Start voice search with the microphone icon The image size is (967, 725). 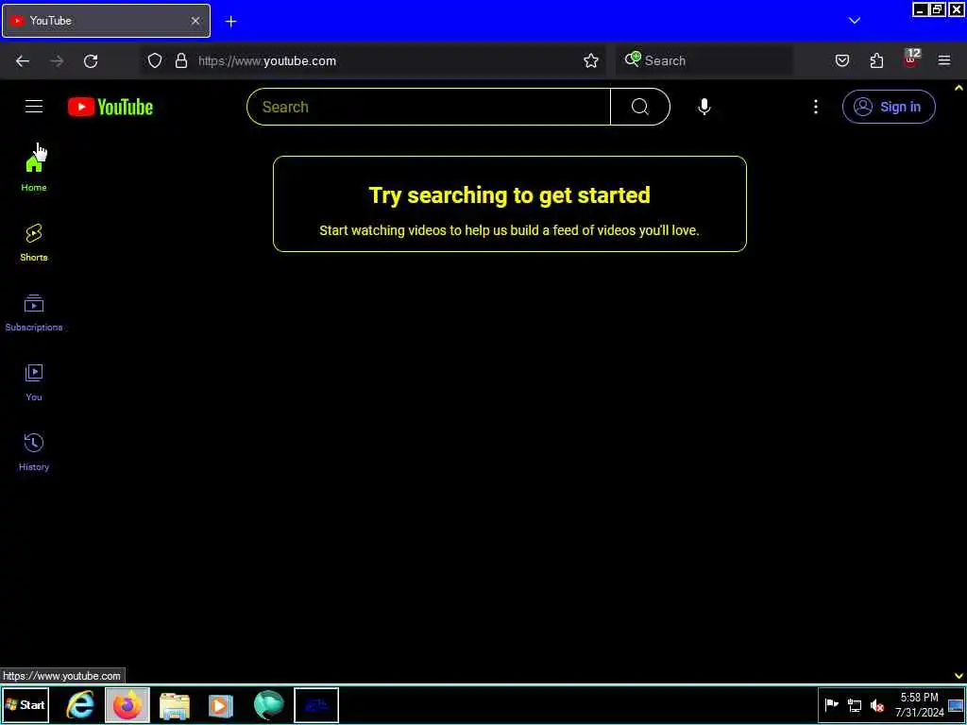[704, 107]
